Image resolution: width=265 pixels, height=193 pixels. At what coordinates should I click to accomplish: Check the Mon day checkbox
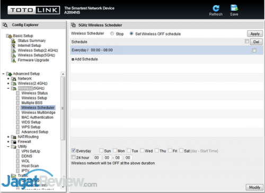click(115, 150)
